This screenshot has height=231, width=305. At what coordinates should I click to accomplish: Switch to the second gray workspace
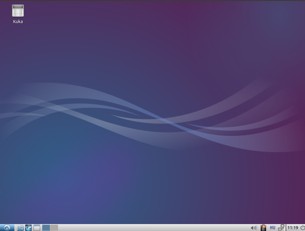(x=54, y=228)
